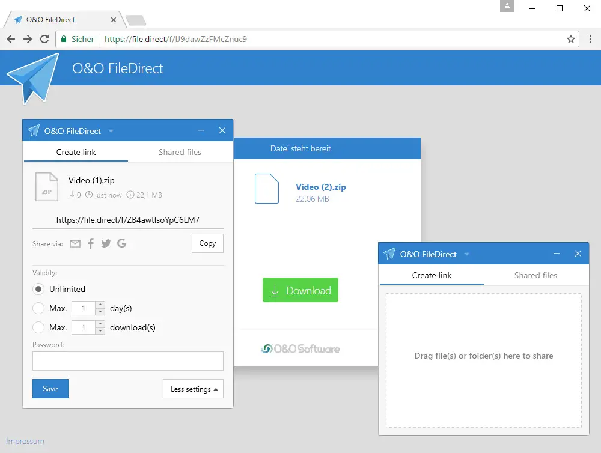Open Shared files tab in right window
The width and height of the screenshot is (601, 453).
point(535,275)
